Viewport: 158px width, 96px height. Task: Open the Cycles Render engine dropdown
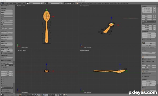70,3
